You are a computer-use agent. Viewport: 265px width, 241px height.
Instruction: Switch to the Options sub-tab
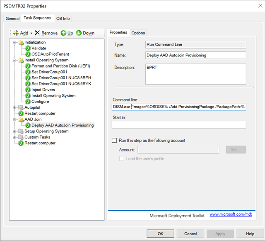tap(138, 33)
